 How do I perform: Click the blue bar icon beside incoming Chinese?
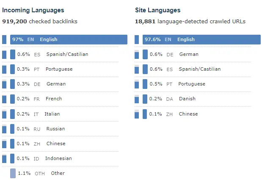pyautogui.click(x=12, y=144)
